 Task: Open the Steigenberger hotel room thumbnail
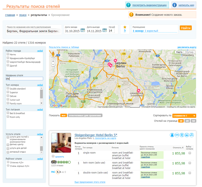(61, 143)
